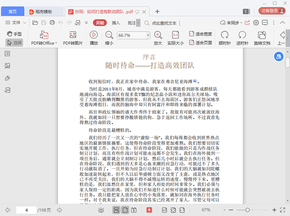This screenshot has height=216, width=290.
Task: Rotate page counterclockwise with 逆时针
Action: pos(242,35)
